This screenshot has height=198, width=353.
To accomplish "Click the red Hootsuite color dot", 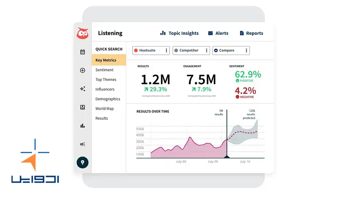I will click(136, 51).
